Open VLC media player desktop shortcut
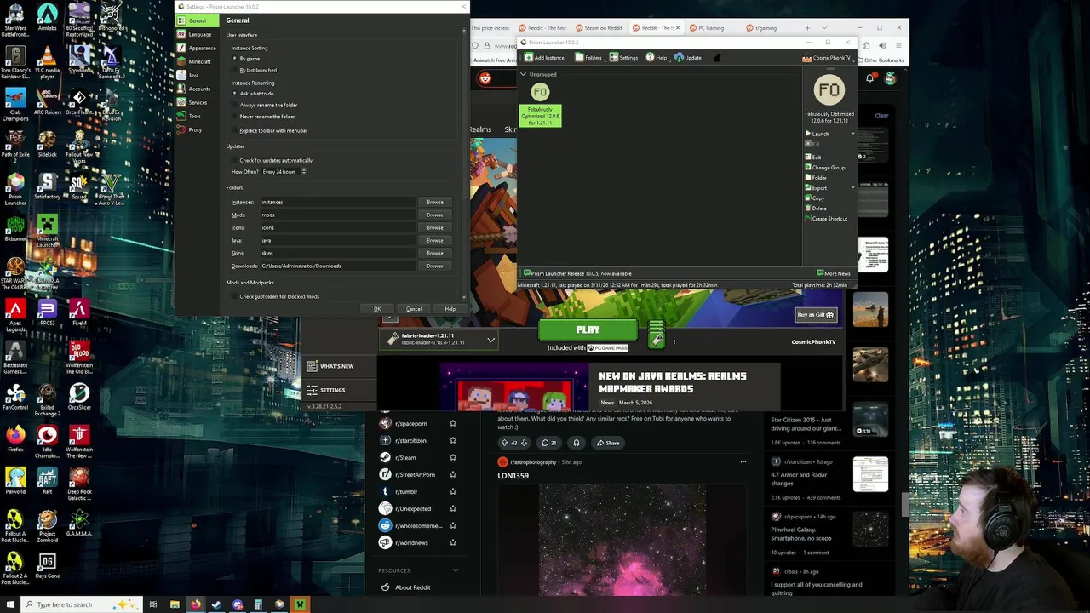 47,62
